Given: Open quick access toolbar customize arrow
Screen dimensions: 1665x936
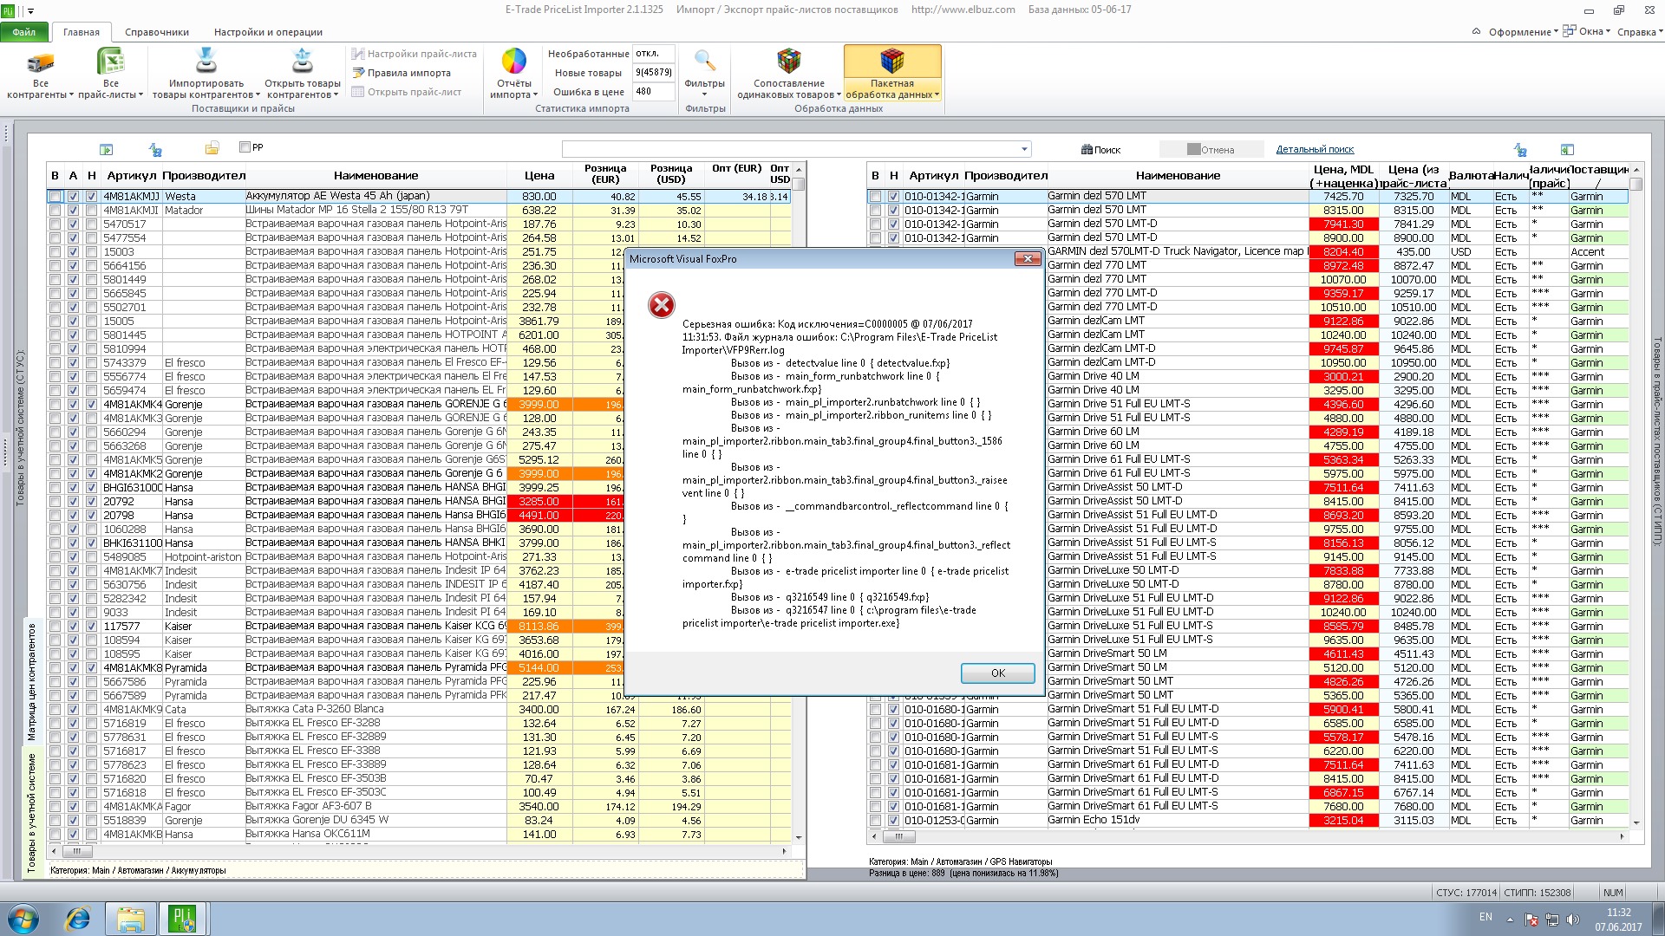Looking at the screenshot, I should (x=31, y=11).
